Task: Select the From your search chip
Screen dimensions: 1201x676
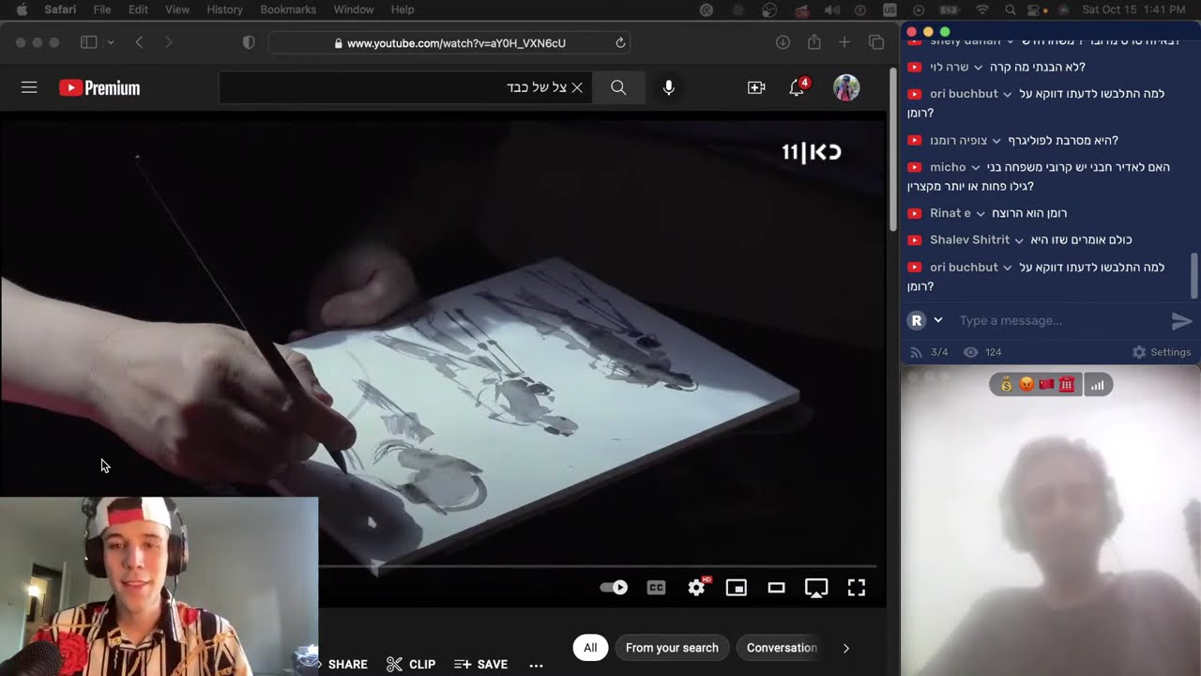Action: pos(672,648)
